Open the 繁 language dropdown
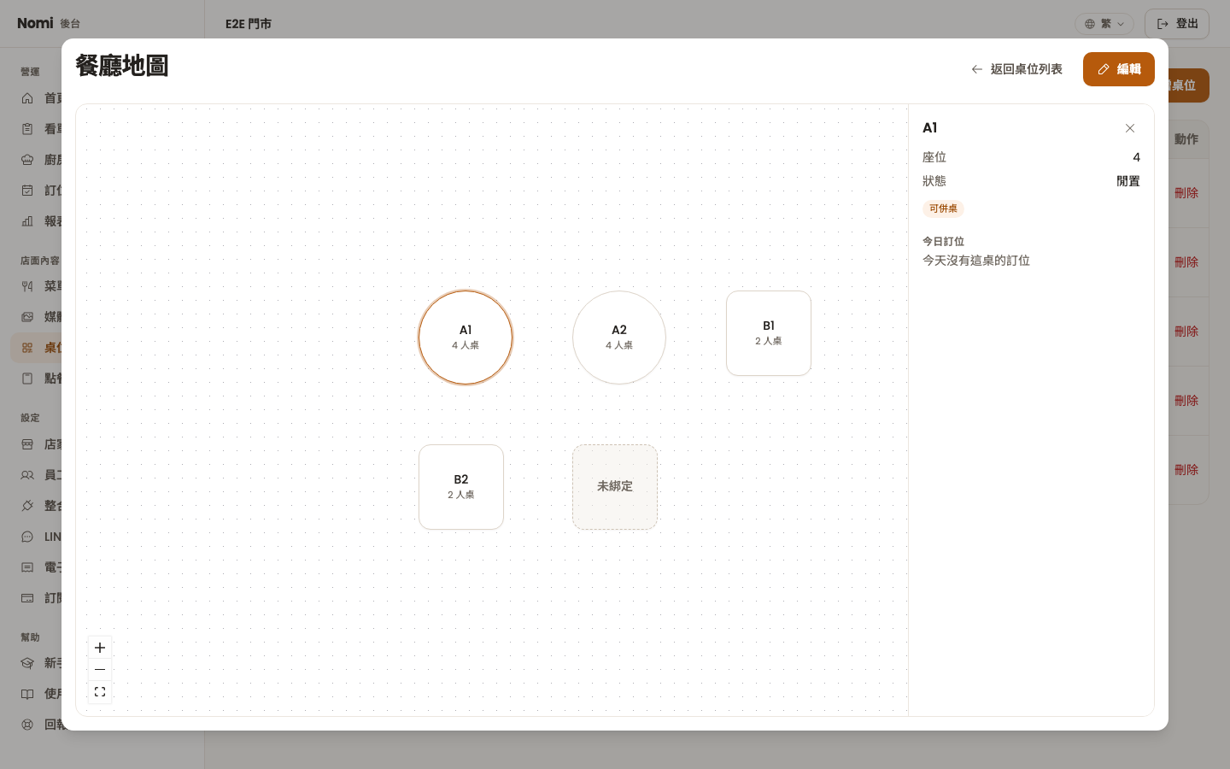This screenshot has height=769, width=1230. click(1104, 24)
